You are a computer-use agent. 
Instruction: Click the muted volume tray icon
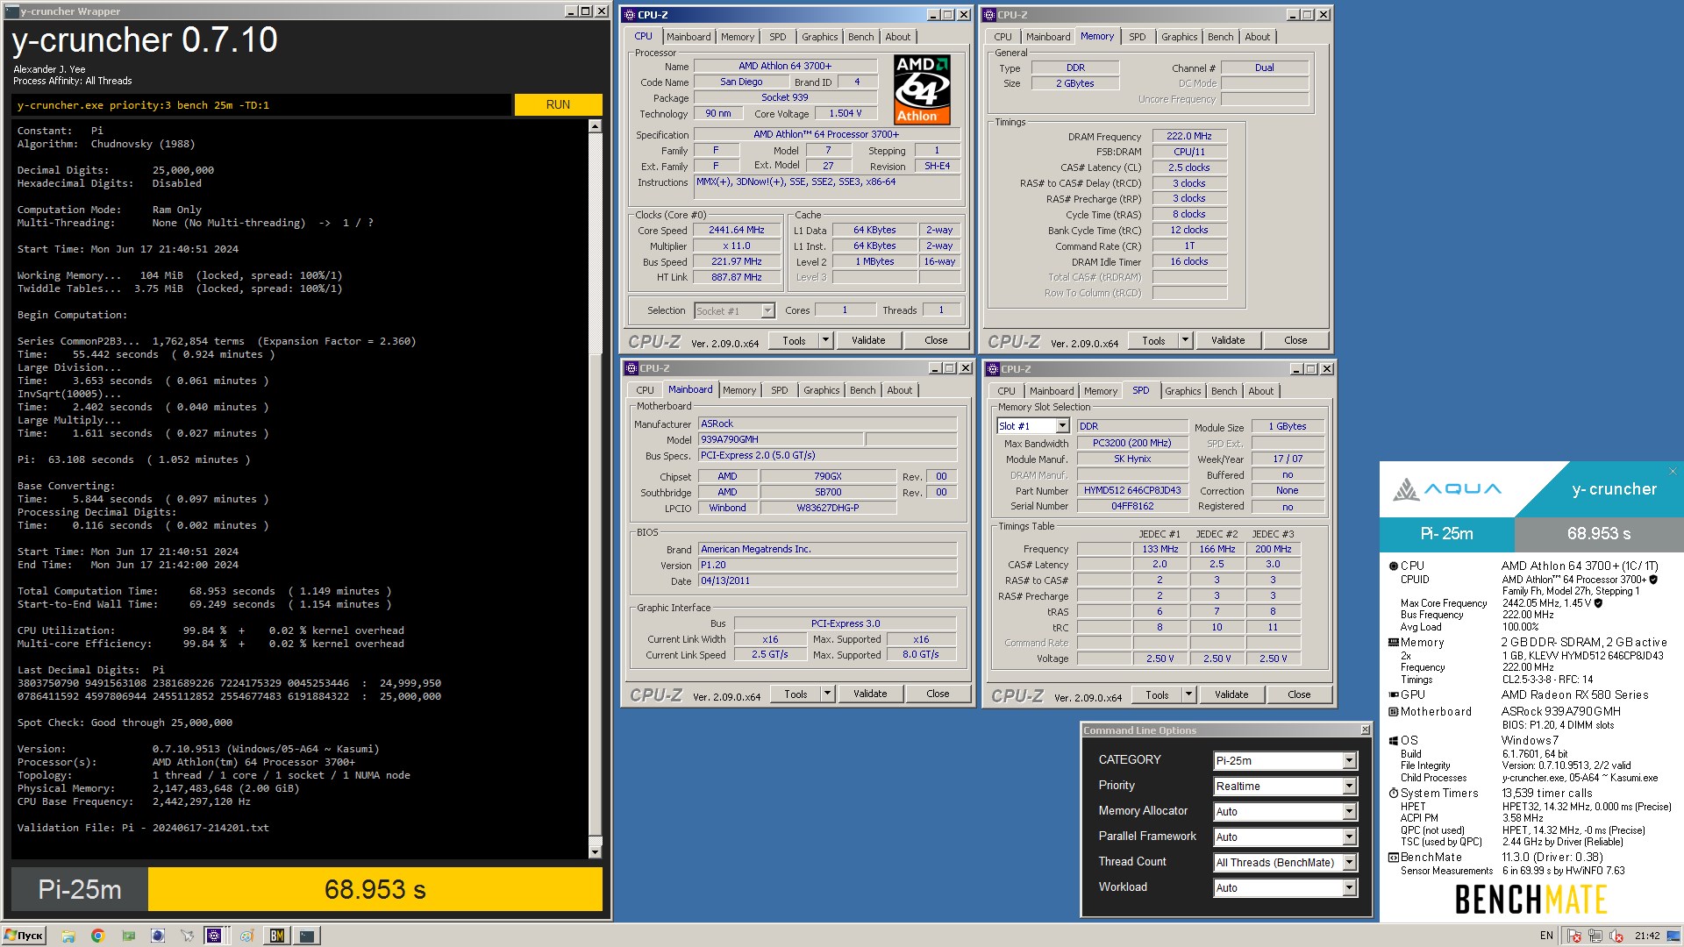coord(1616,936)
